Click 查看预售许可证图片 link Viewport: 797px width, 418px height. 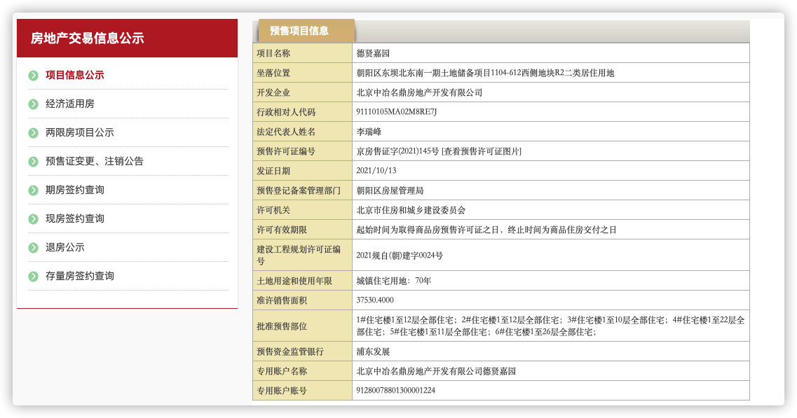point(482,151)
